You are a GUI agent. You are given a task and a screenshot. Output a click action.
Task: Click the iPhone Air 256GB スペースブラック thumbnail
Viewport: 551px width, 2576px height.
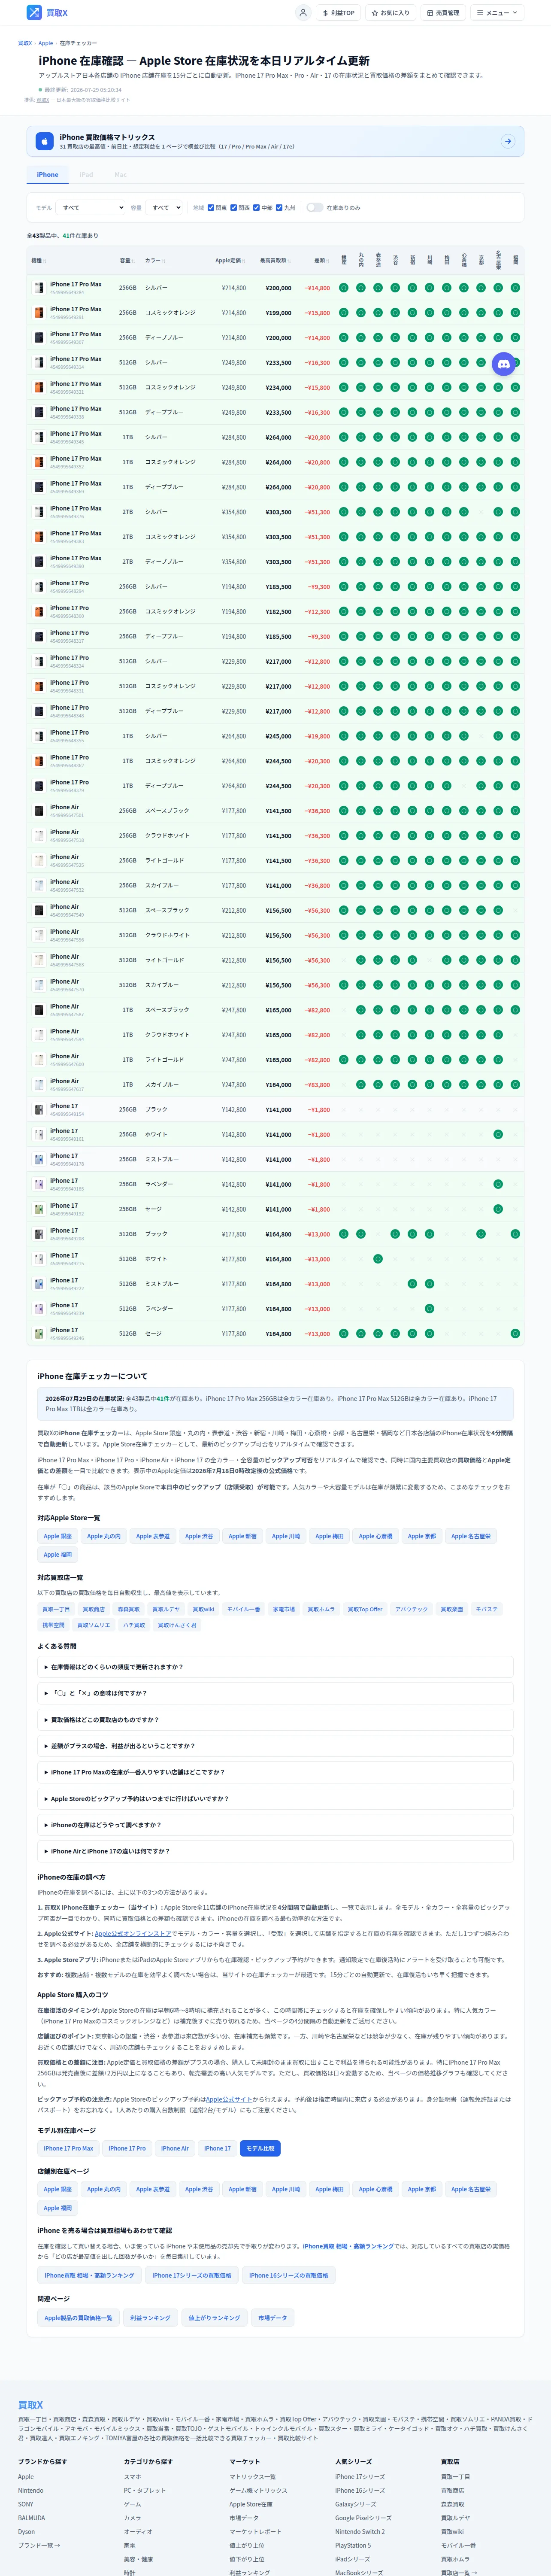tap(39, 811)
